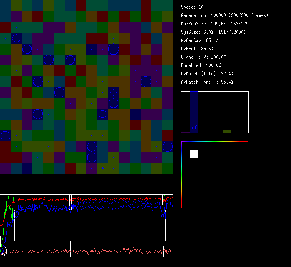Select the AvCarCap 83.4% value
This screenshot has height=267, width=291.
[200, 40]
